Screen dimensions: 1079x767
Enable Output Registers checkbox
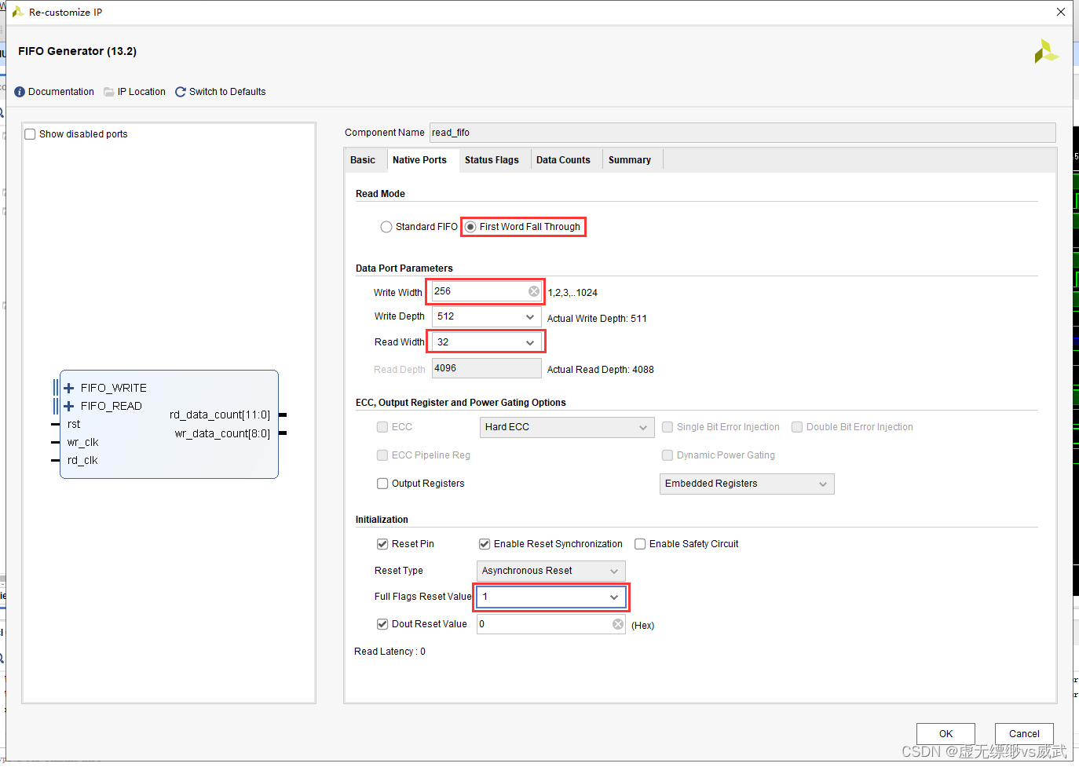coord(382,484)
